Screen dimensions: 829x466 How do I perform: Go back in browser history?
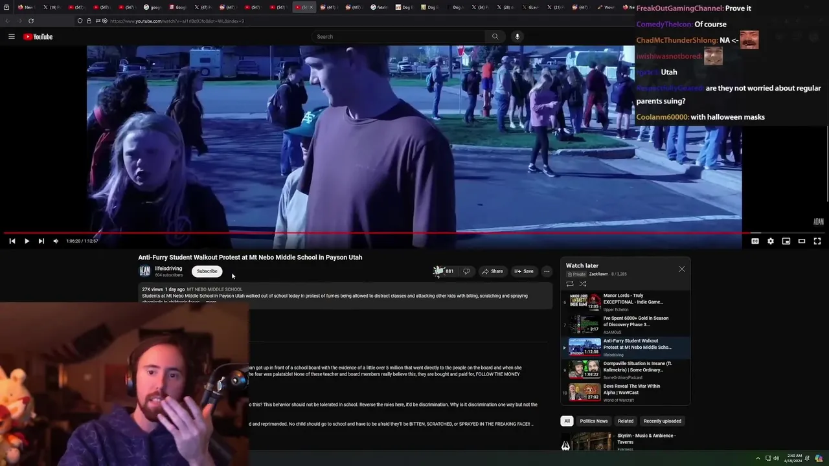point(8,21)
